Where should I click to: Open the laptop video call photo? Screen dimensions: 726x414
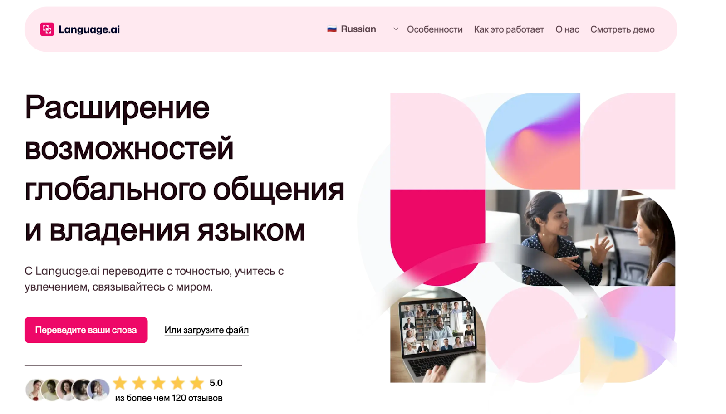(x=437, y=334)
